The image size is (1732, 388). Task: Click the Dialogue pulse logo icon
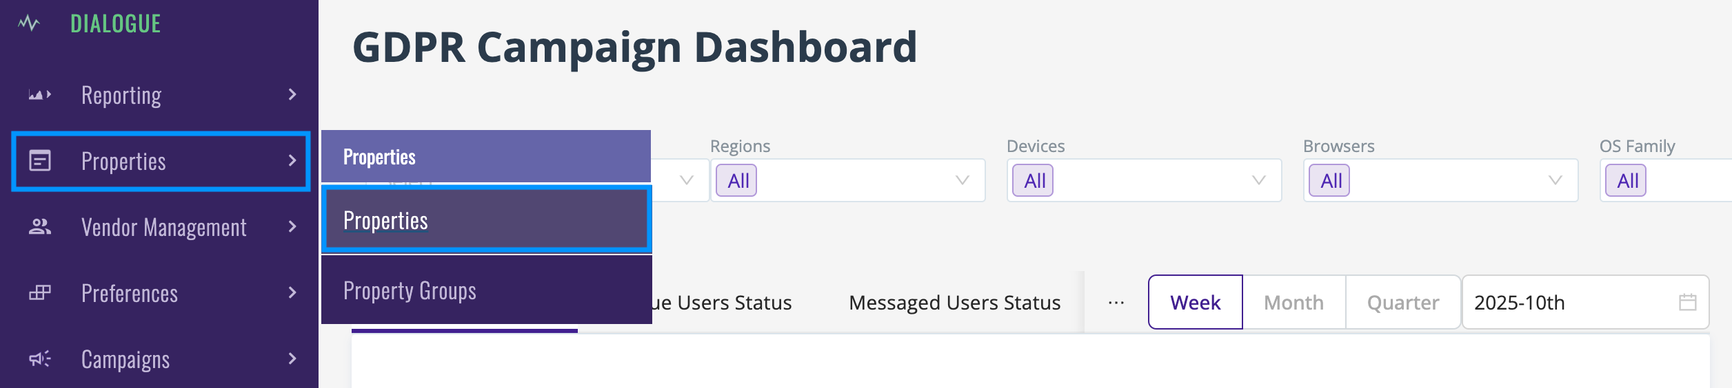29,23
